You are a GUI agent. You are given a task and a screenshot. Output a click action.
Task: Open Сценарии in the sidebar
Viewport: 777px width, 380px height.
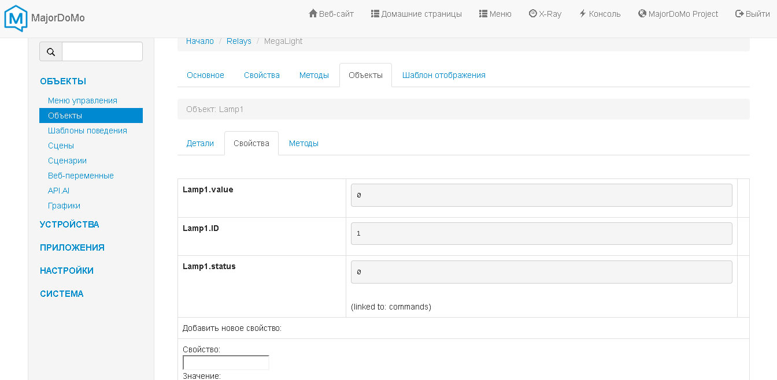67,161
